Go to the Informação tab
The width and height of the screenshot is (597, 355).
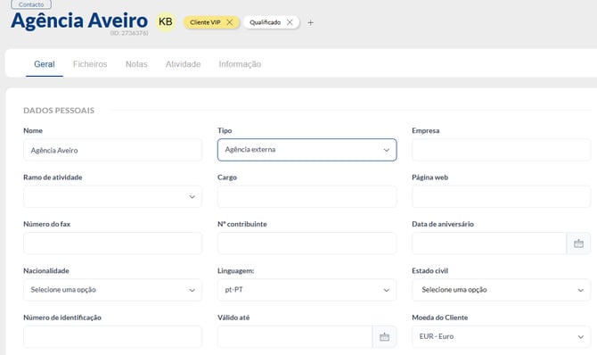[240, 64]
